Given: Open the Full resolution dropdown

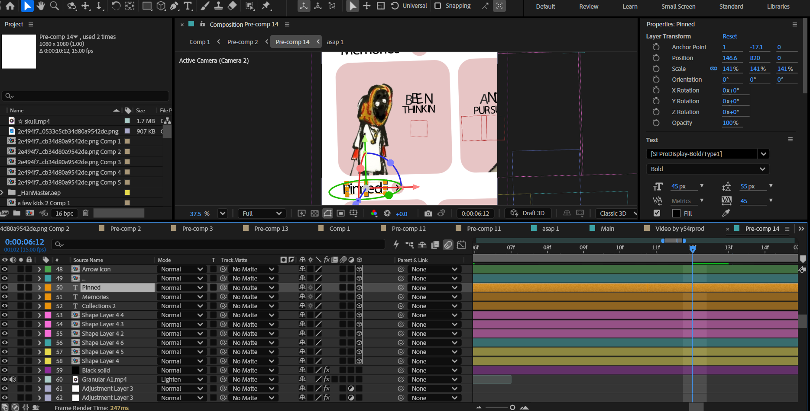Looking at the screenshot, I should pyautogui.click(x=262, y=213).
